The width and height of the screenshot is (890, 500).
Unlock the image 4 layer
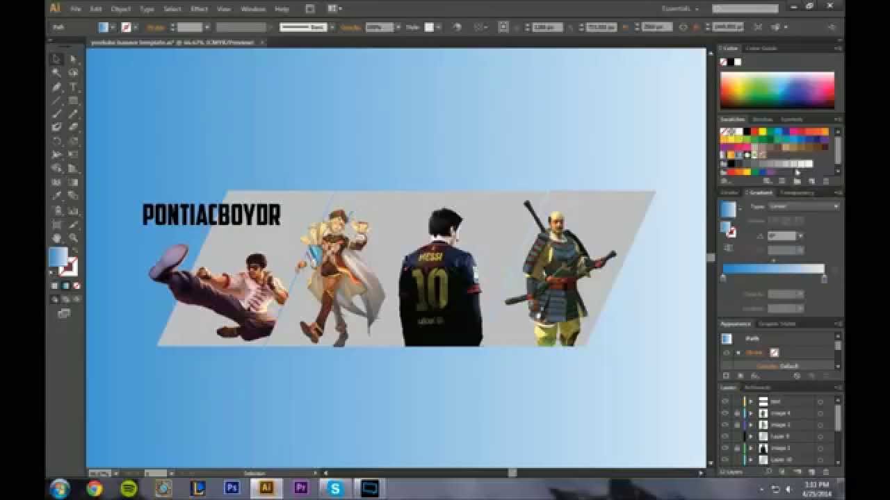[736, 413]
